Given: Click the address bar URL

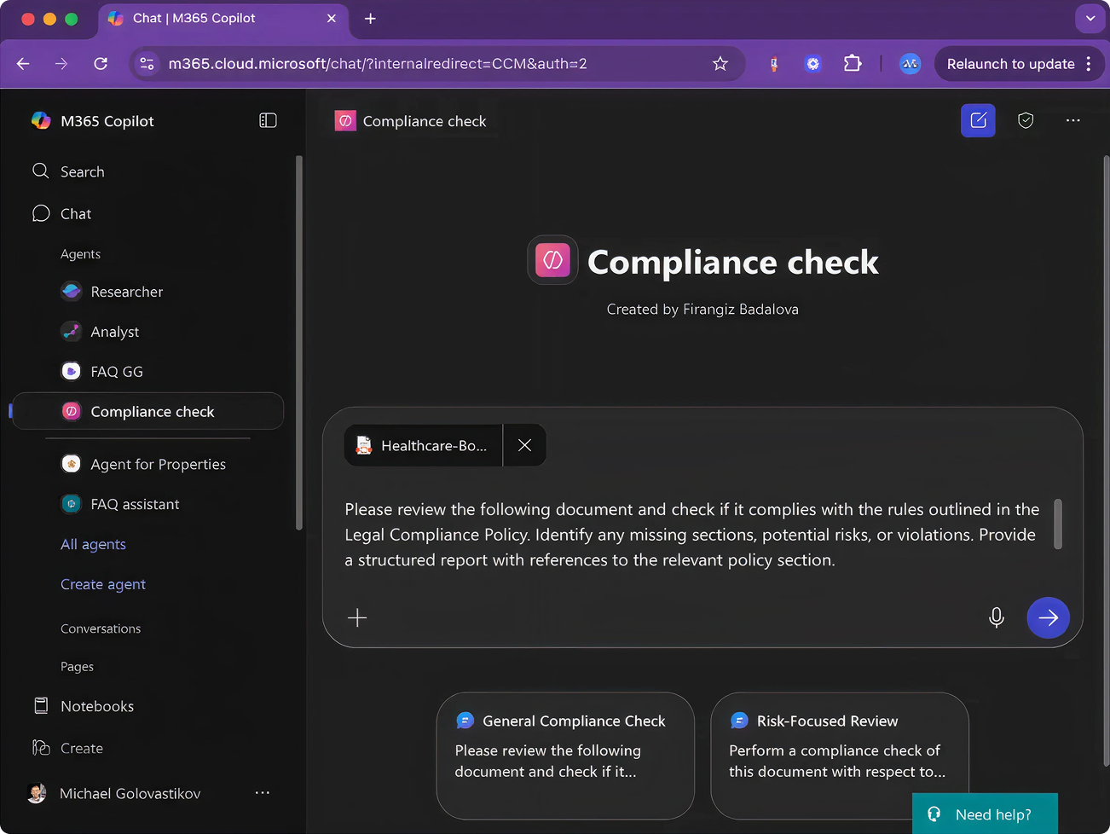Looking at the screenshot, I should (x=378, y=63).
